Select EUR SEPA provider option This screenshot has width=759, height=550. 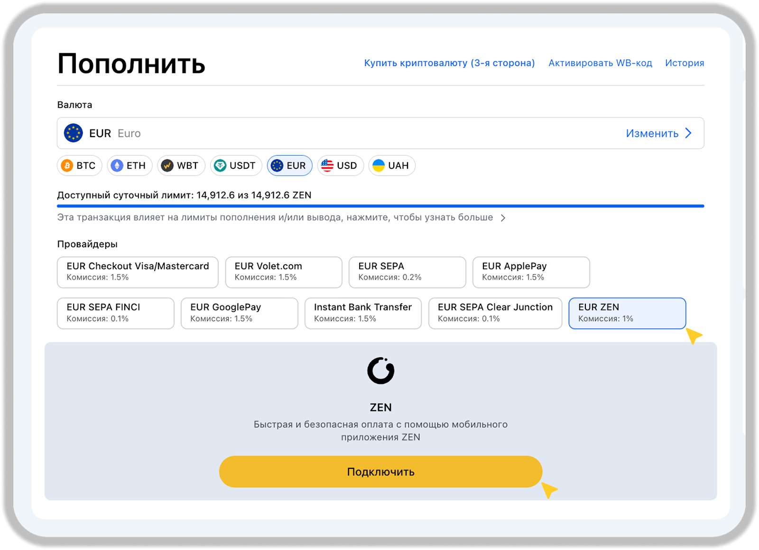click(407, 272)
